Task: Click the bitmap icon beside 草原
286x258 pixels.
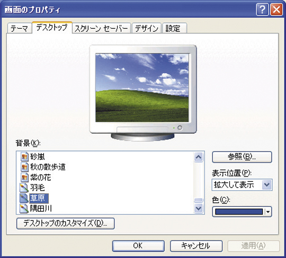Action: coord(24,198)
